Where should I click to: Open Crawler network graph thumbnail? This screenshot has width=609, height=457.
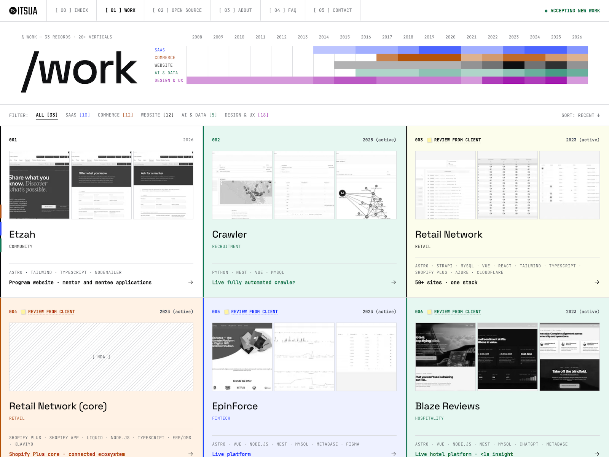[366, 185]
